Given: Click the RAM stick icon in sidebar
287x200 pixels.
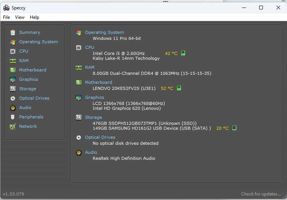Looking at the screenshot, I should coord(13,61).
